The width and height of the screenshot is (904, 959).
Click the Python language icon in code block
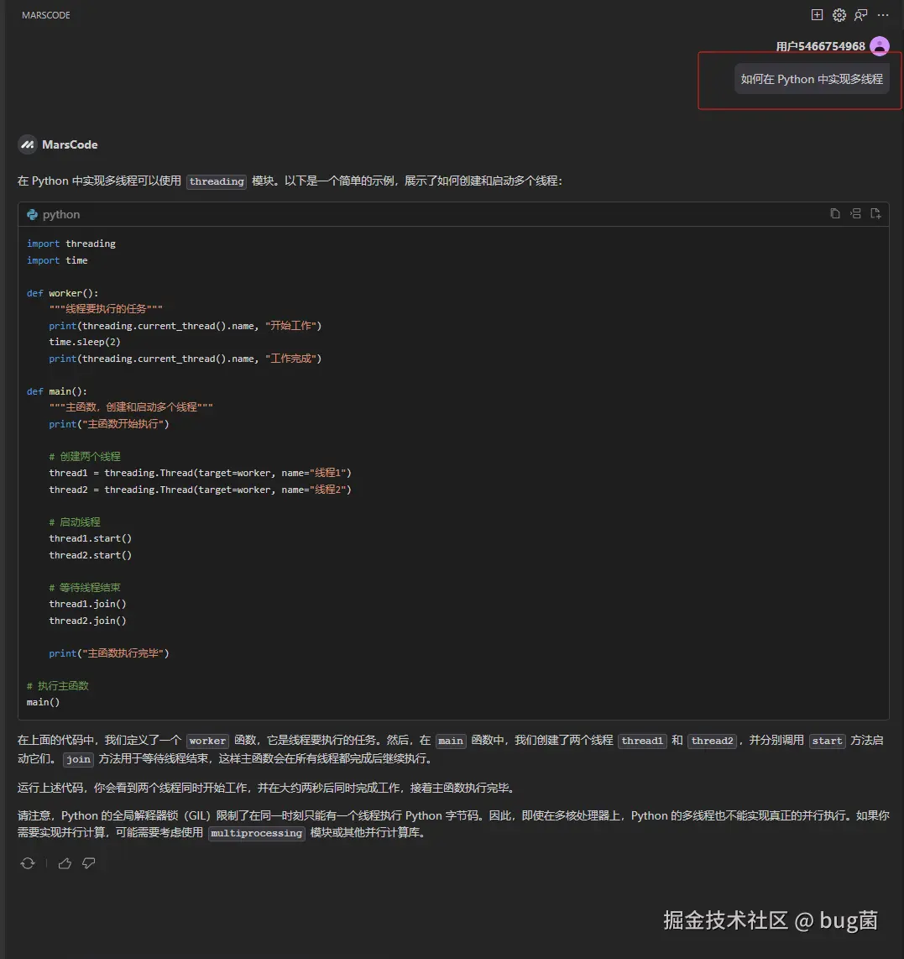click(32, 214)
